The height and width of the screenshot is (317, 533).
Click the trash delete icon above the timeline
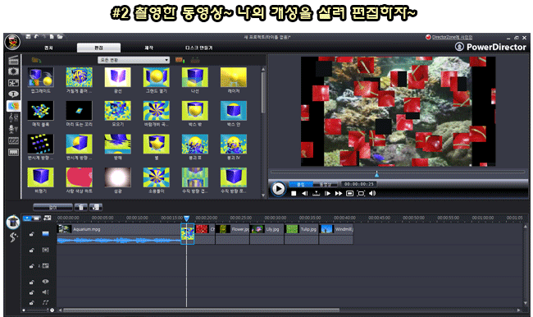(81, 207)
